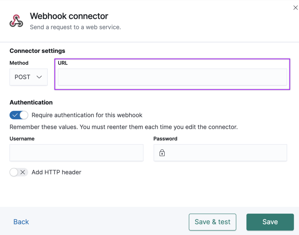This screenshot has height=235, width=299.
Task: Click the chevron arrow beside POST
Action: click(39, 77)
